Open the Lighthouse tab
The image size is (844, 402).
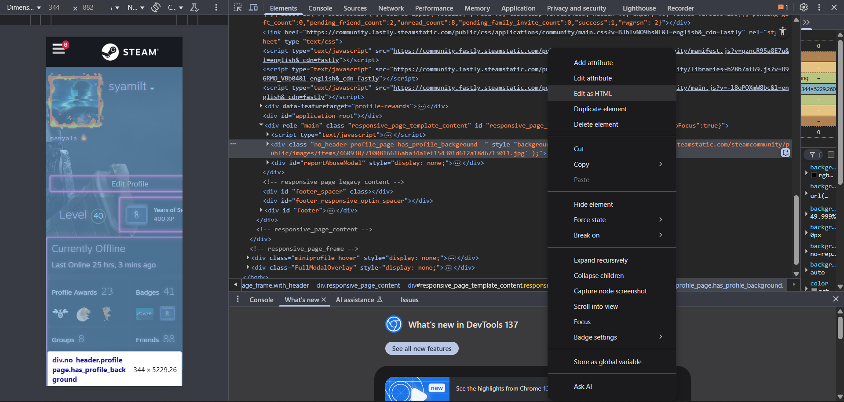coord(639,8)
